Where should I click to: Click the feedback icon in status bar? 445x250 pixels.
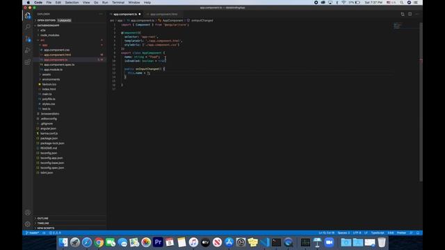coord(411,233)
